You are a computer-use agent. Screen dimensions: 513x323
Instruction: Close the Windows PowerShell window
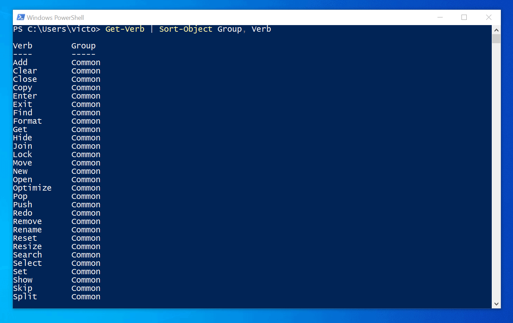click(x=489, y=17)
